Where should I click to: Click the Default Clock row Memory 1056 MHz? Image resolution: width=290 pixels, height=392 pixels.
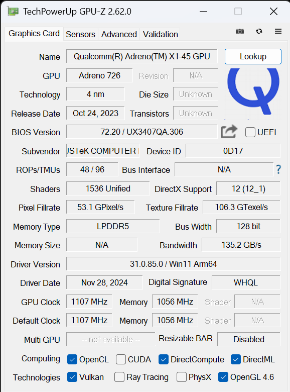tap(175, 320)
